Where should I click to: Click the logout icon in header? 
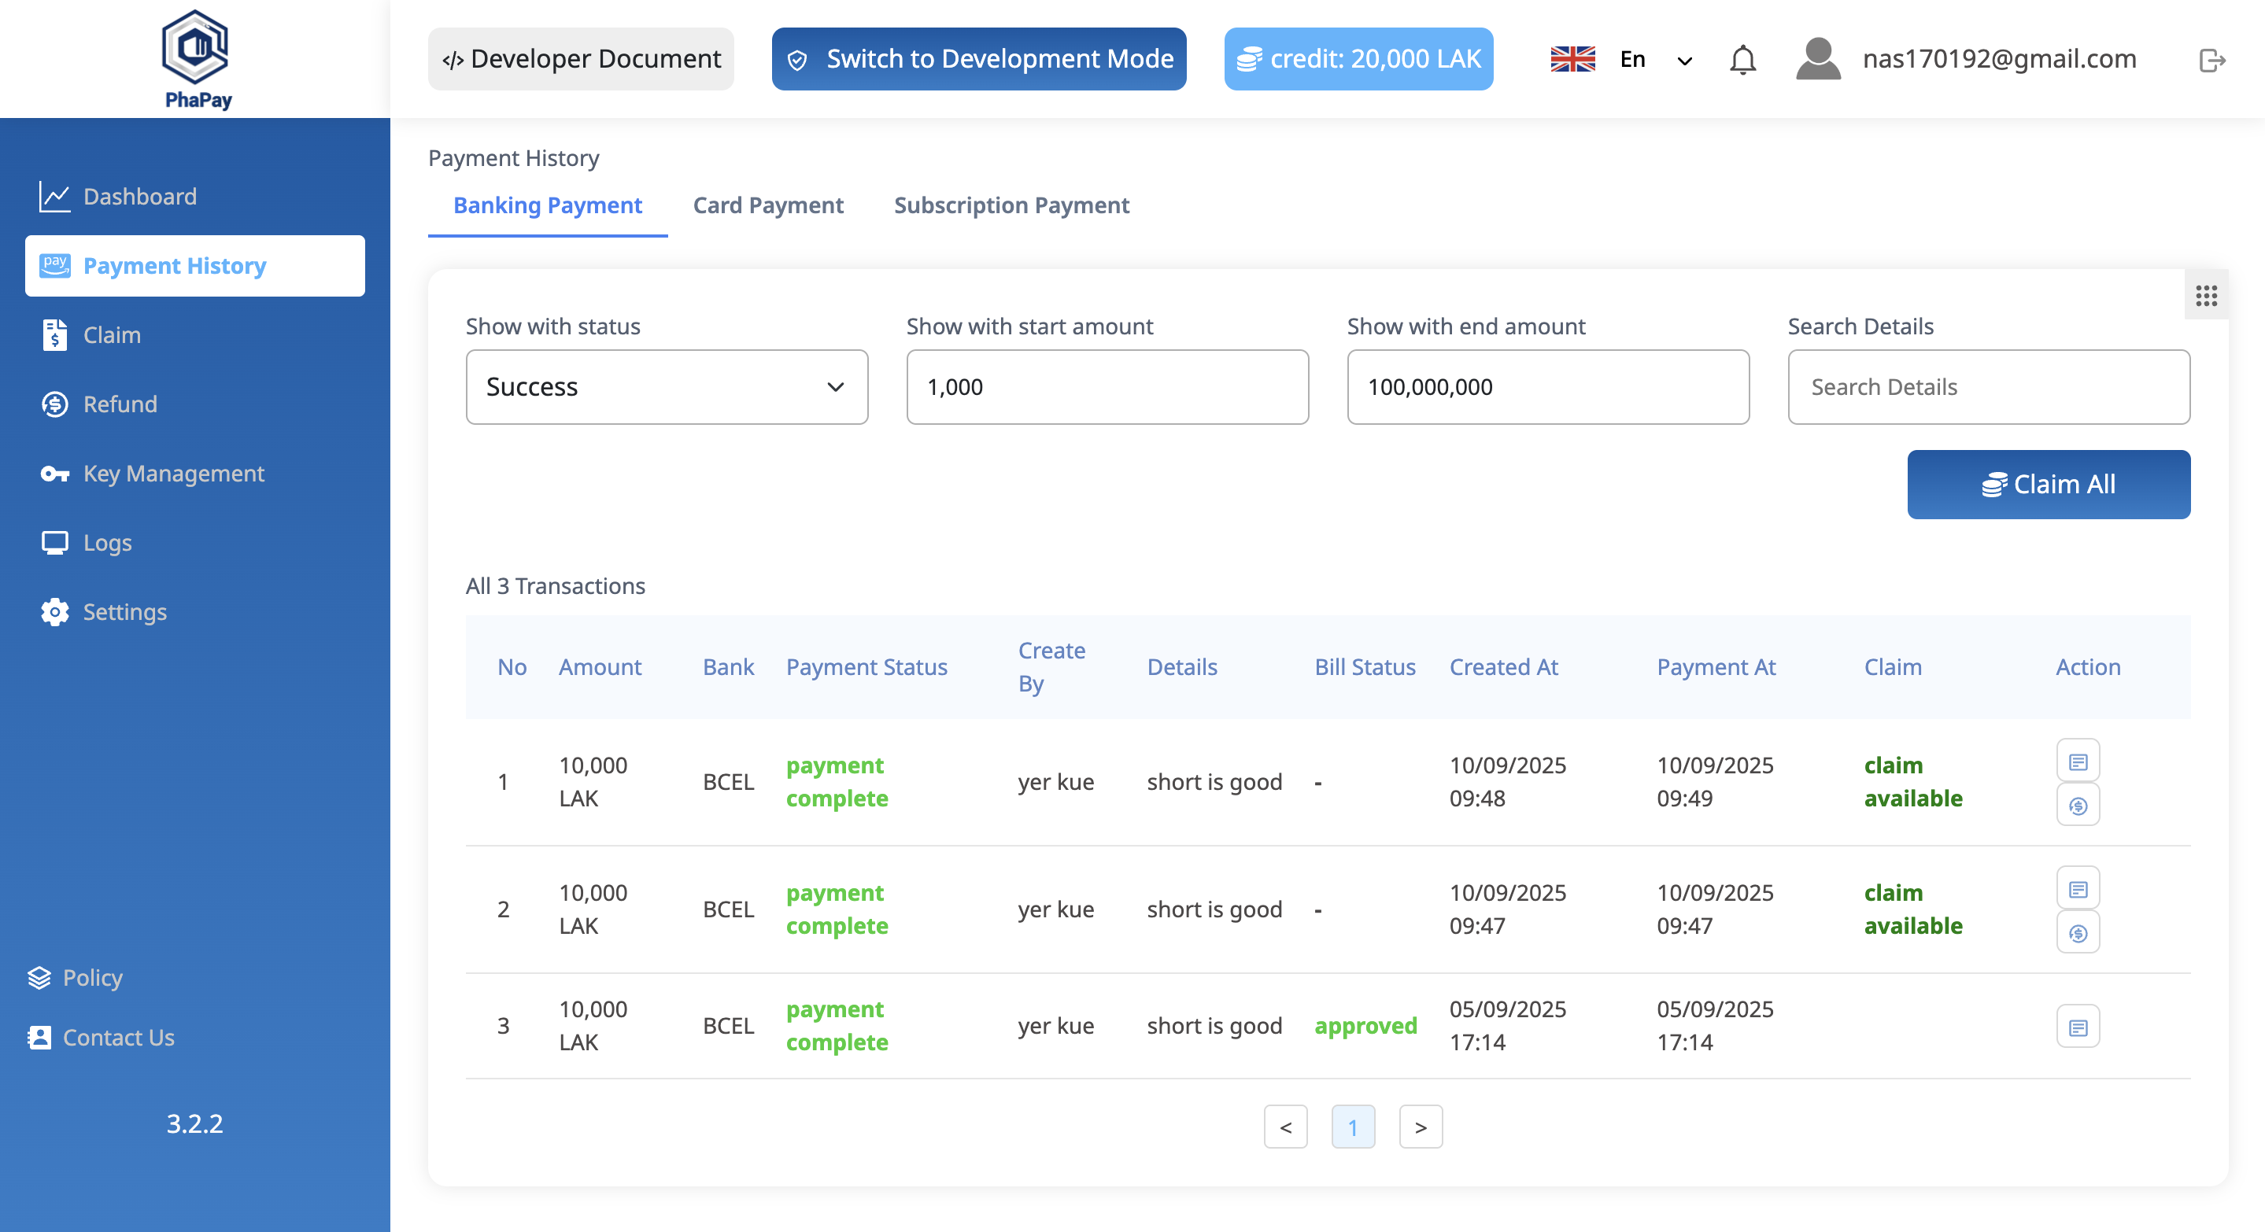tap(2211, 60)
